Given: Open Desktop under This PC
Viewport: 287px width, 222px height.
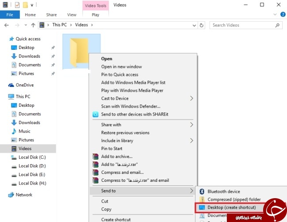Looking at the screenshot, I should [23, 105].
